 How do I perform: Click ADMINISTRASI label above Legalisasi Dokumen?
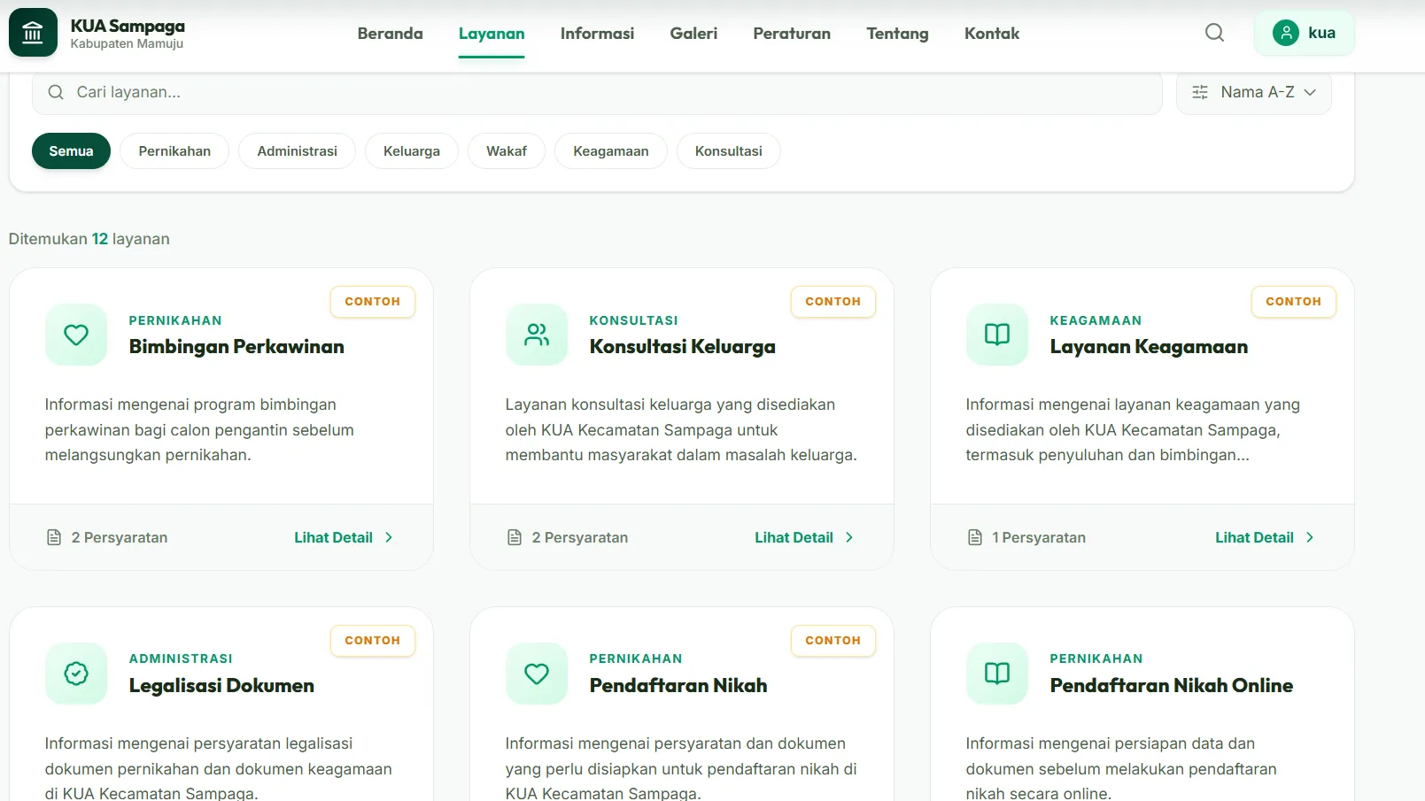tap(181, 659)
